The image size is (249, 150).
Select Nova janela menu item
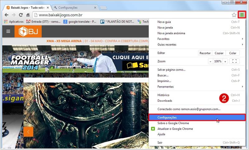pos(197,28)
